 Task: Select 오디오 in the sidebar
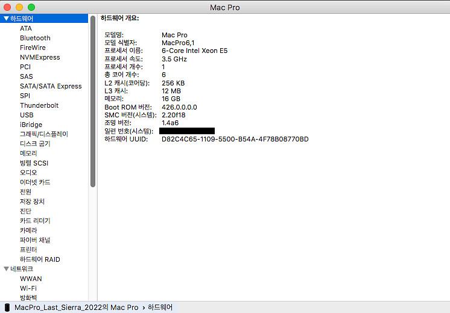[28, 173]
